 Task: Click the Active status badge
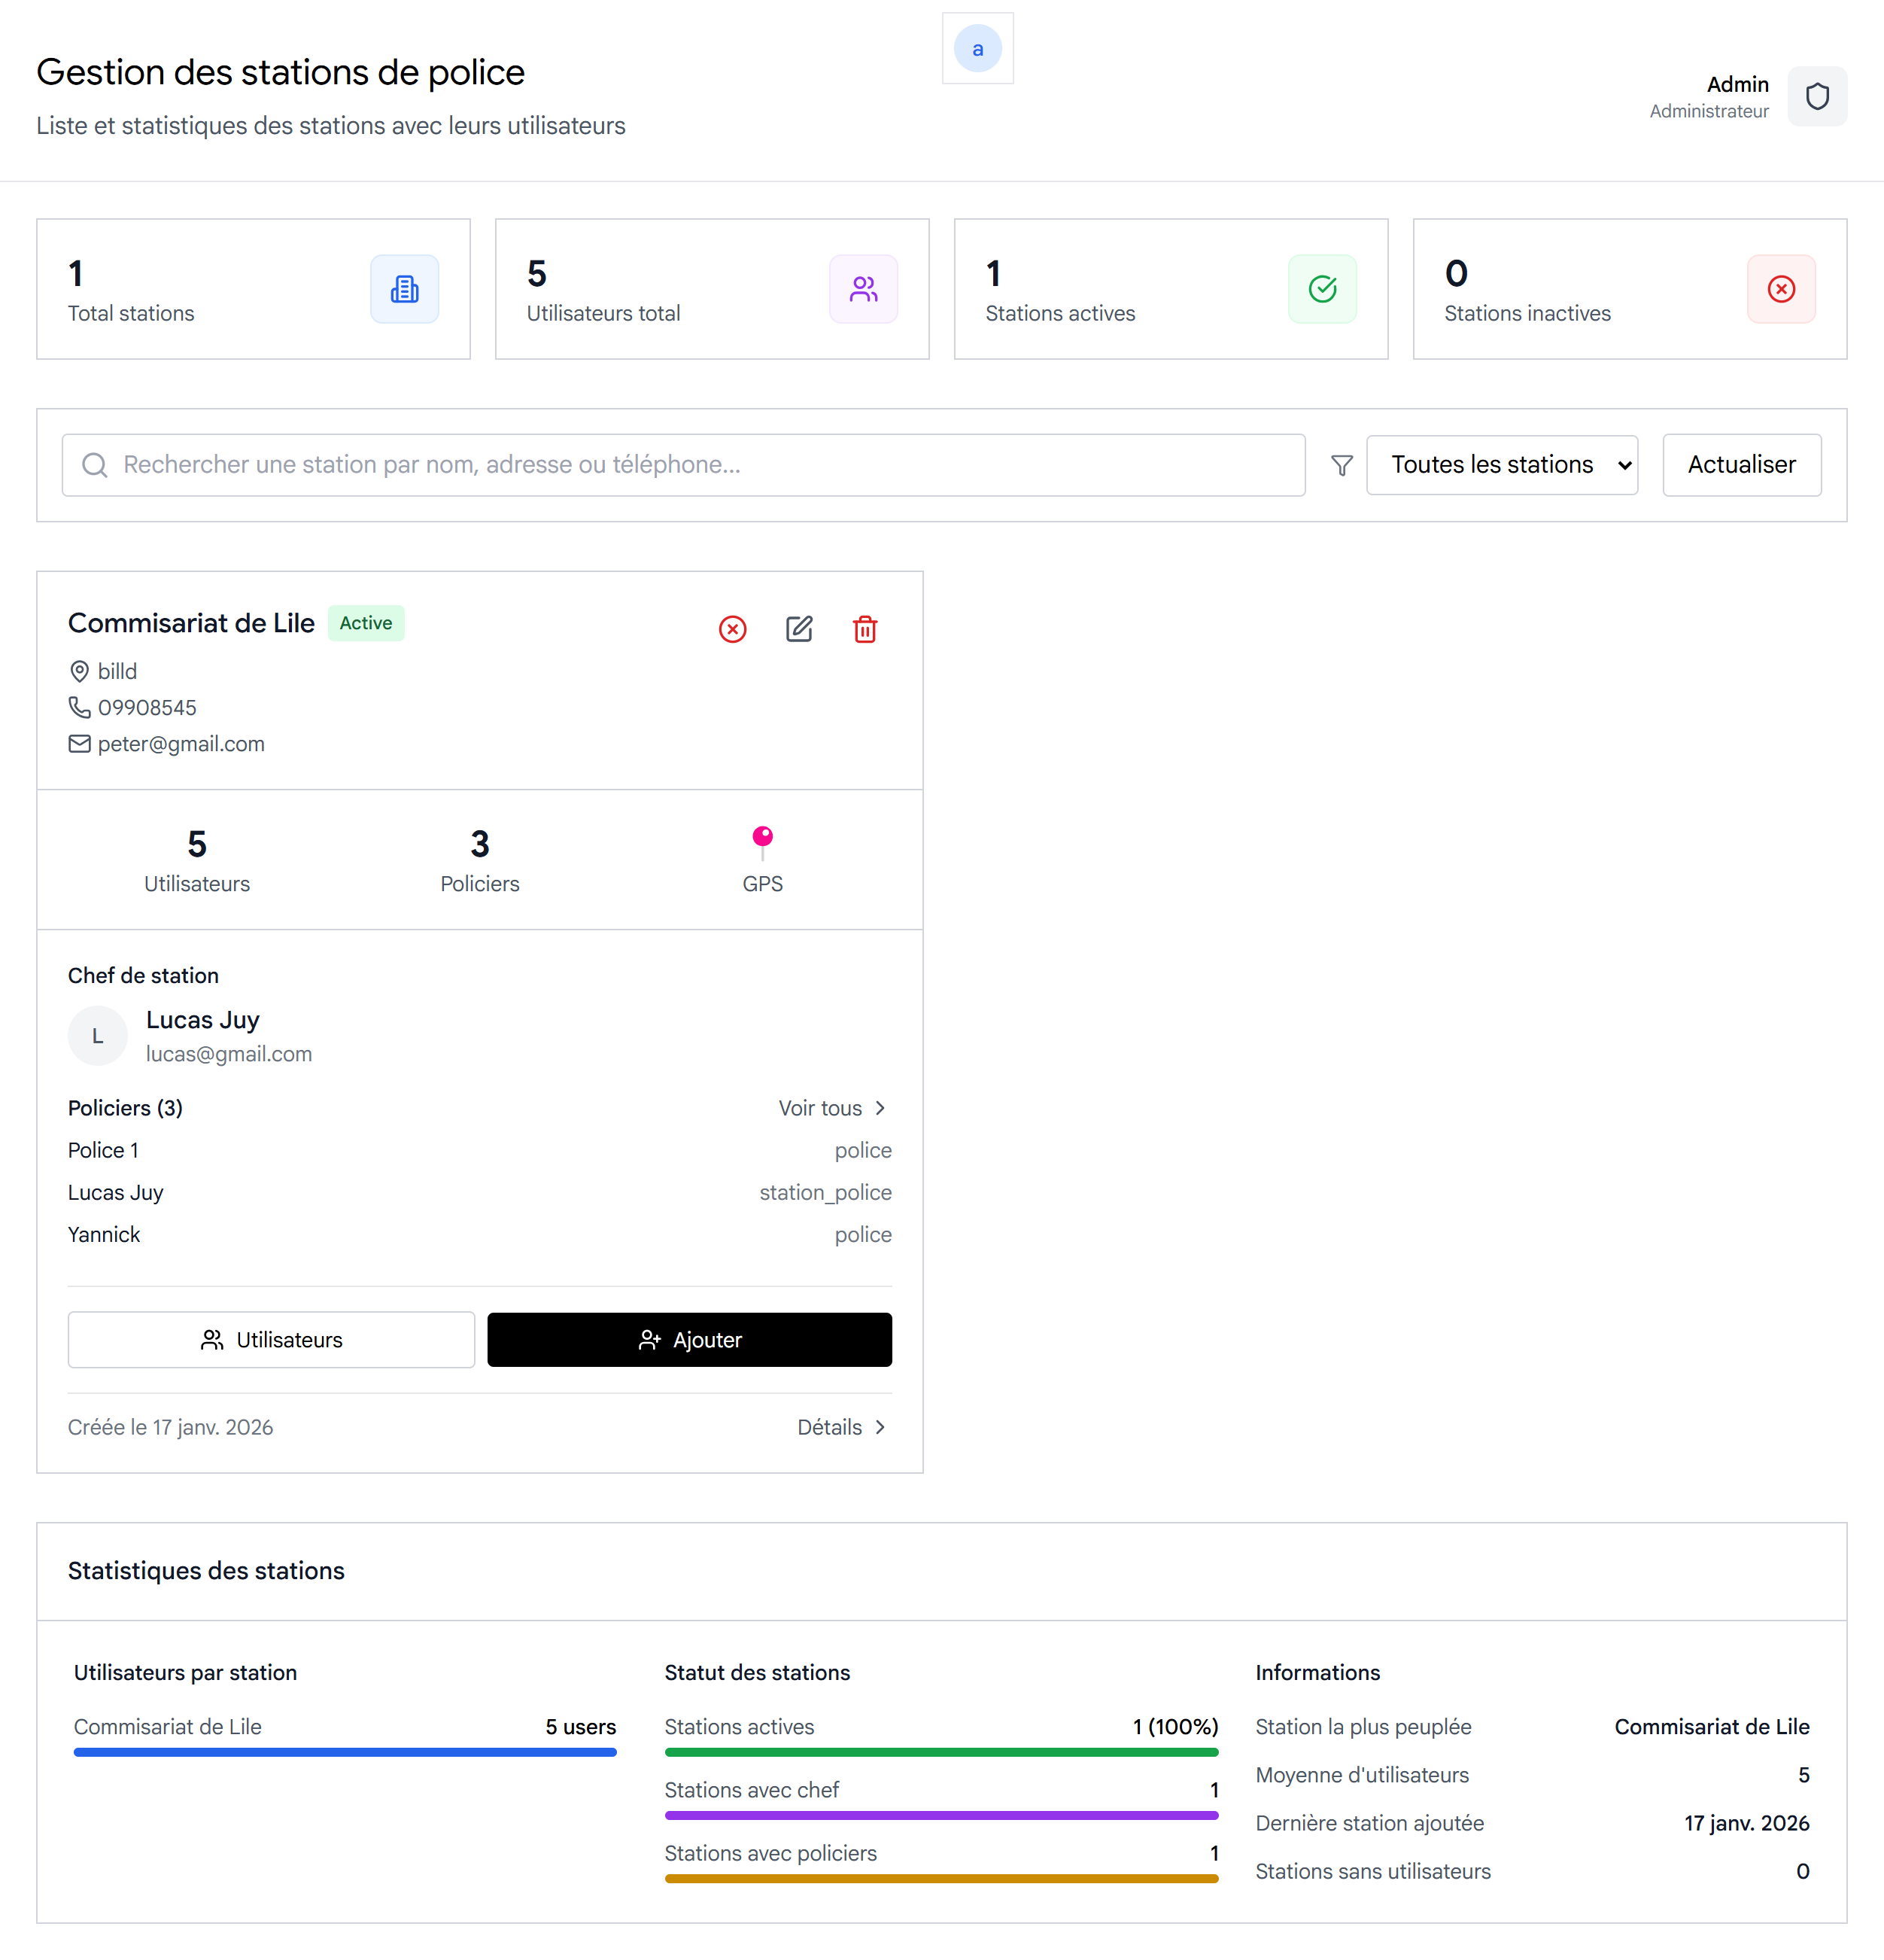[x=366, y=623]
